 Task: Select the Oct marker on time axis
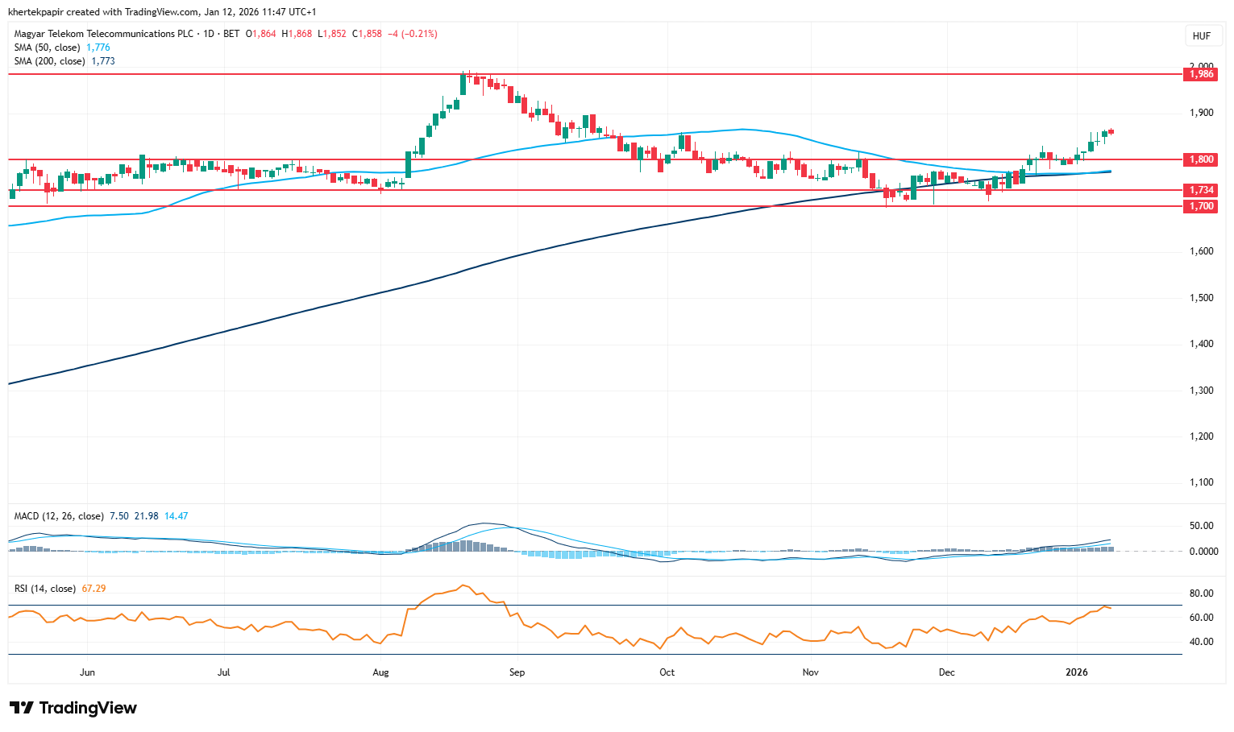coord(667,672)
